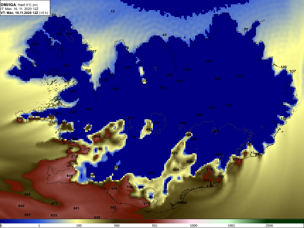The width and height of the screenshot is (304, 228).
Task: Select the value -518 in the eastern interior
Action: (x=228, y=105)
